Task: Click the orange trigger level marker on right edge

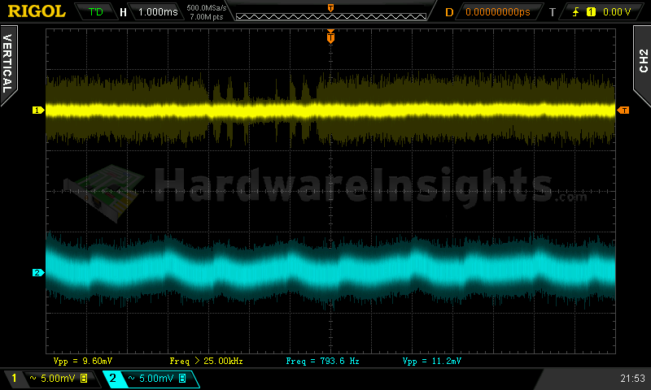Action: pos(623,110)
